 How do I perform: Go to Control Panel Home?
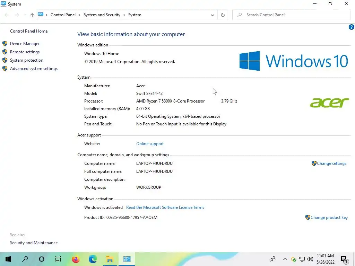(29, 31)
